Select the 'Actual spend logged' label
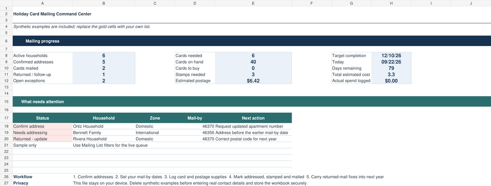 tap(351, 81)
